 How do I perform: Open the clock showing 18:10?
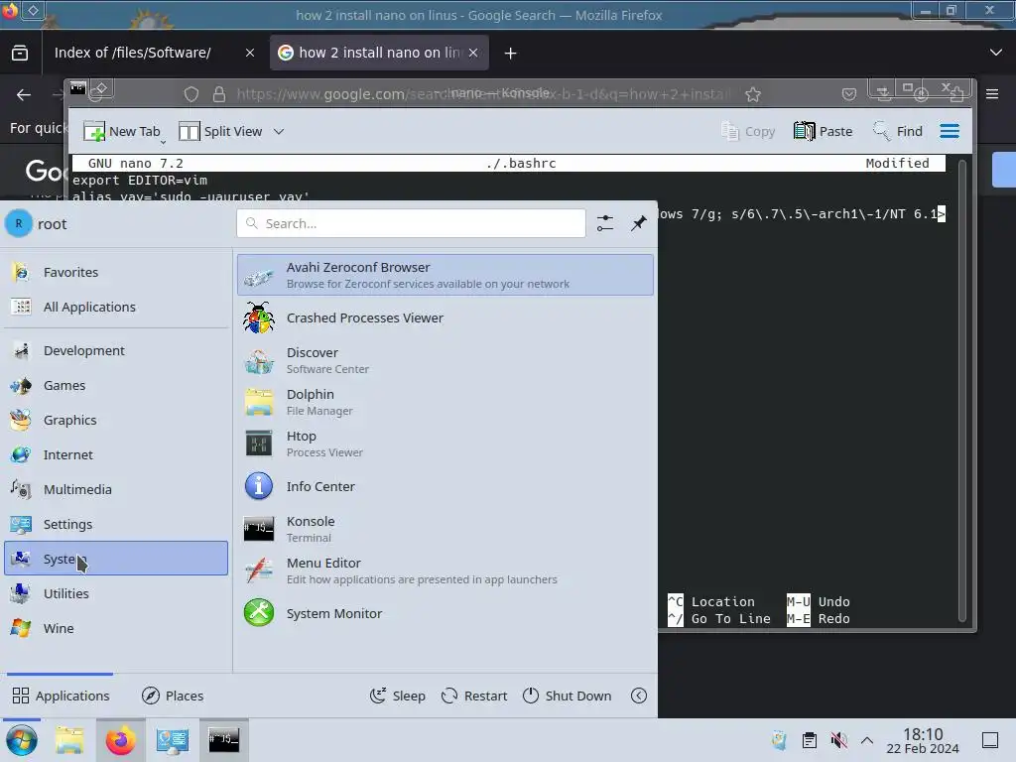[923, 740]
